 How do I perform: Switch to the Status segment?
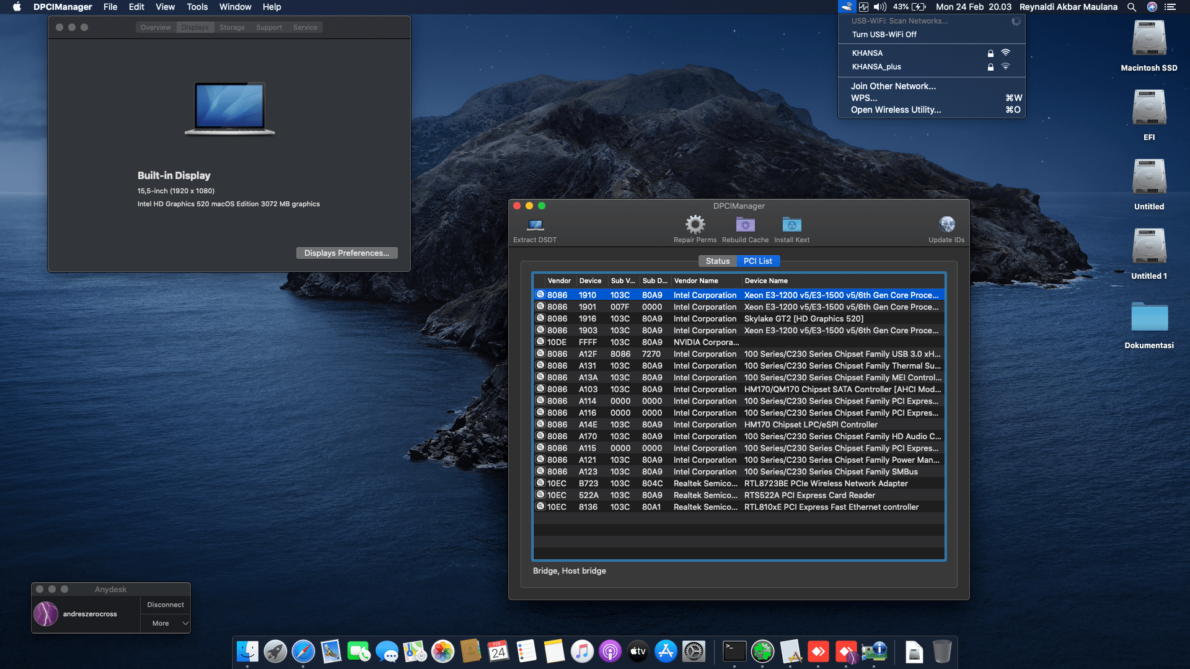coord(717,261)
